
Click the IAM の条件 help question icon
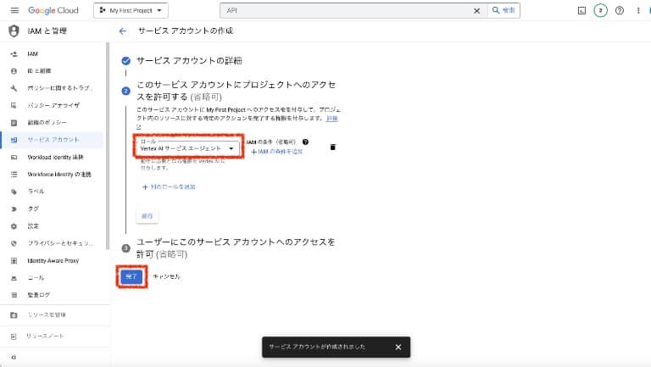[x=305, y=142]
